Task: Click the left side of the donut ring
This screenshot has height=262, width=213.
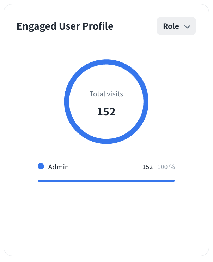Action: (67, 102)
